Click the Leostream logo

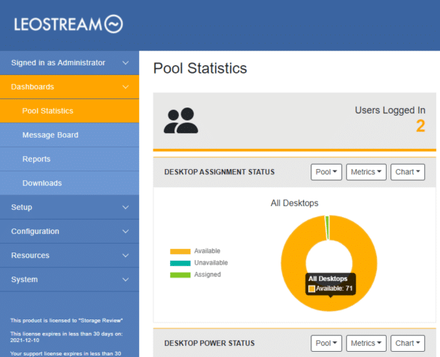tap(68, 24)
